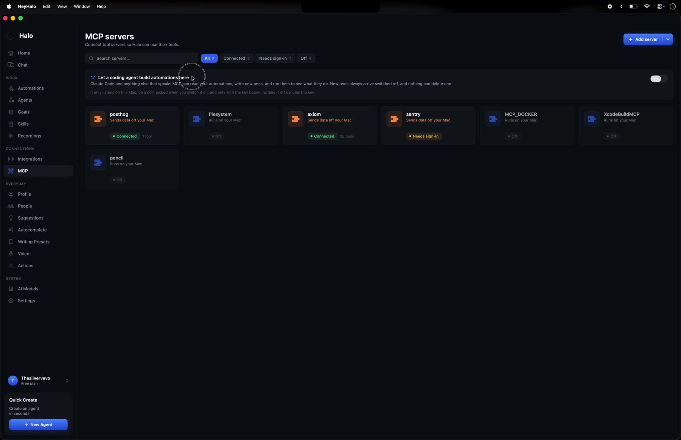The height and width of the screenshot is (440, 681).
Task: Toggle the coding agent automations switch
Action: (659, 79)
